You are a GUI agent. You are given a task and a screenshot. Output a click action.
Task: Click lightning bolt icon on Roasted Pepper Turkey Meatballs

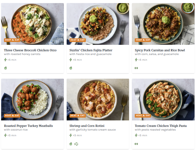tap(5, 135)
